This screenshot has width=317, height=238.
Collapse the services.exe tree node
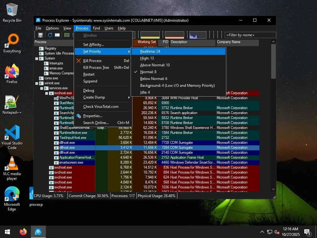click(x=41, y=88)
